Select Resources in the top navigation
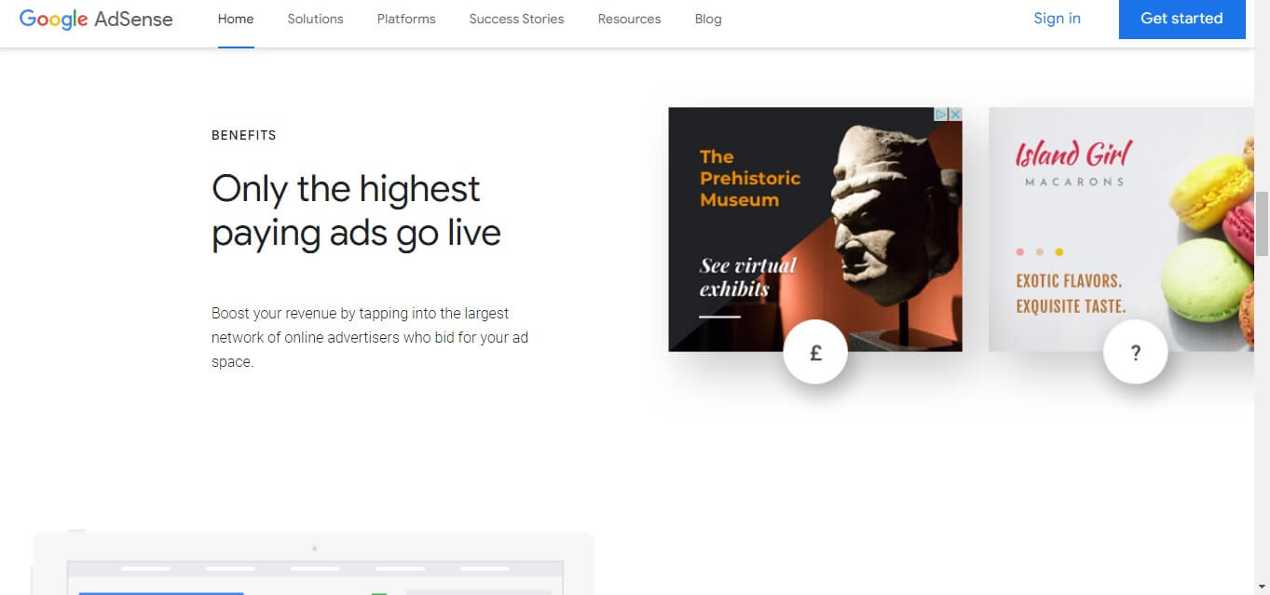Image resolution: width=1270 pixels, height=595 pixels. [629, 19]
